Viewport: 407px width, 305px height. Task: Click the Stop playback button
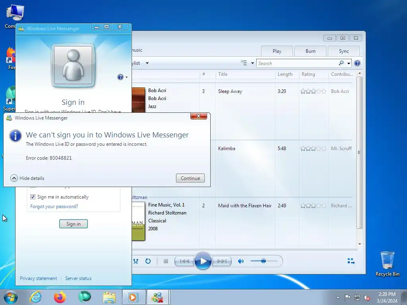166,261
